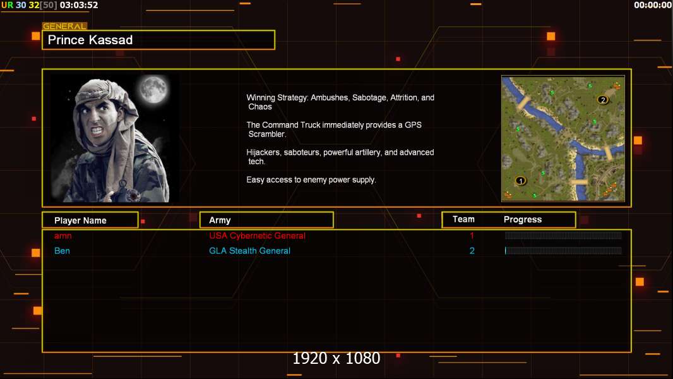The image size is (673, 379).
Task: Select player name amn
Action: 63,236
